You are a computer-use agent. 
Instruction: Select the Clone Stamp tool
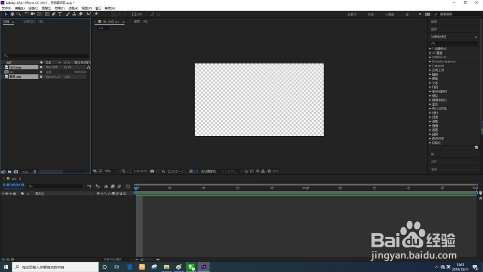(x=74, y=14)
